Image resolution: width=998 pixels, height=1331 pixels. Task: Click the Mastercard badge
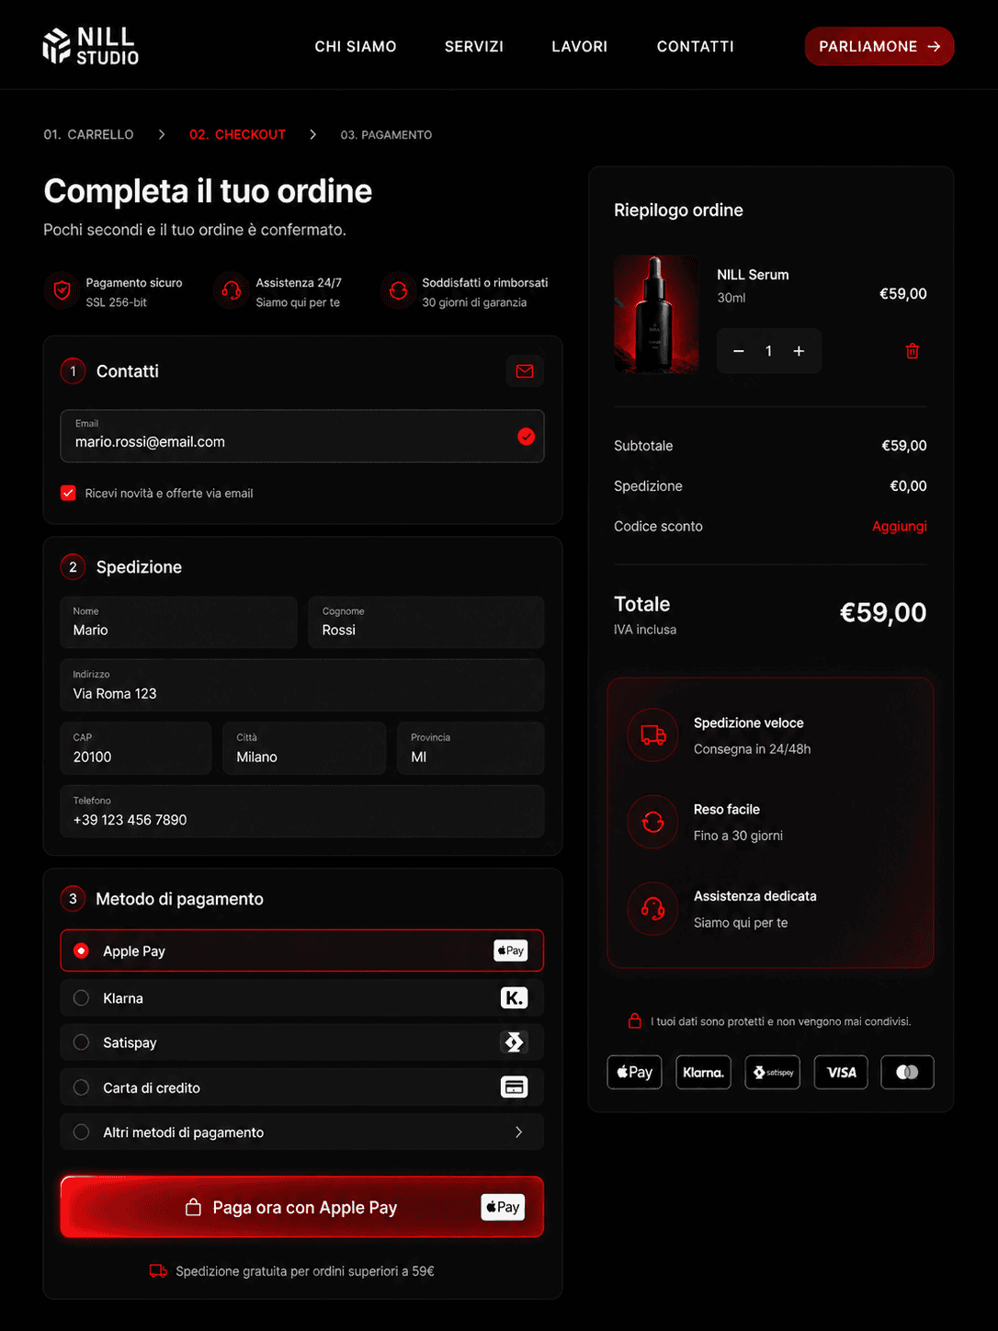[x=908, y=1072]
